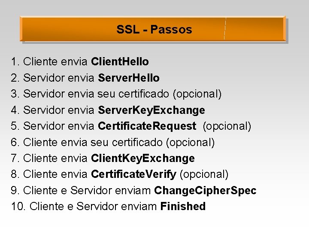Click the bold word ClientHello
The width and height of the screenshot is (309, 232).
(120, 61)
